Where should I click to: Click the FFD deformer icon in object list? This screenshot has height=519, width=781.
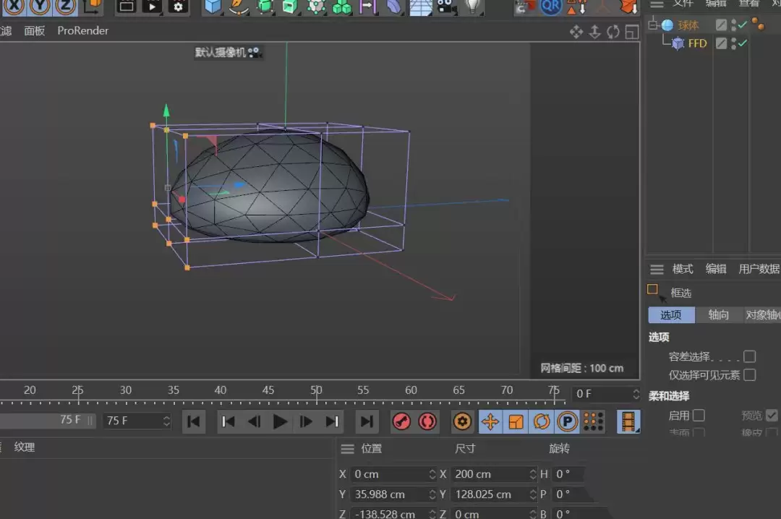point(677,43)
